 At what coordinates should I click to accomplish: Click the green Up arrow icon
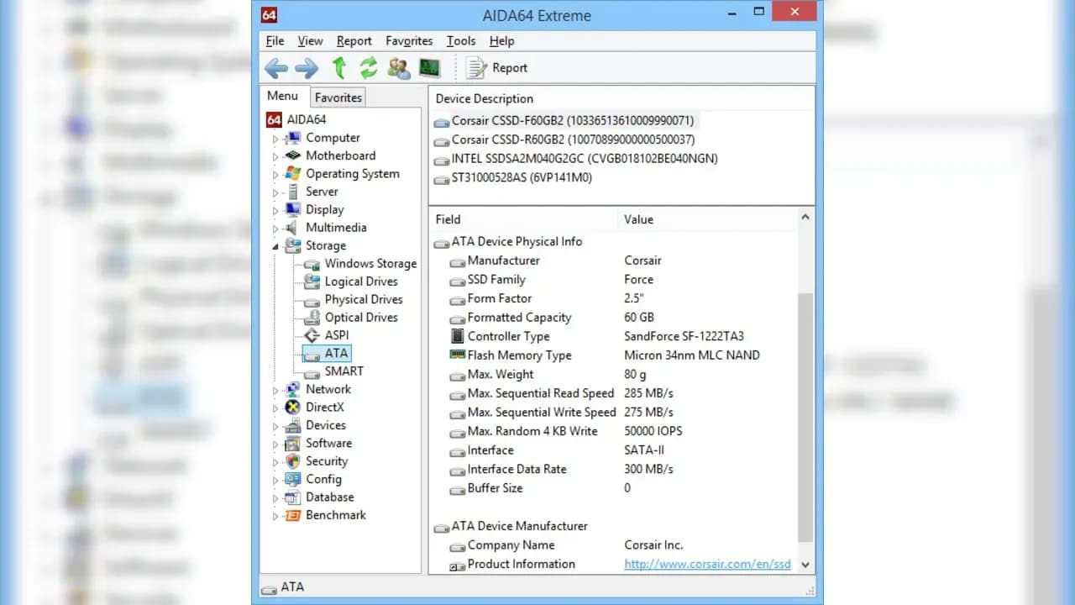pyautogui.click(x=339, y=68)
